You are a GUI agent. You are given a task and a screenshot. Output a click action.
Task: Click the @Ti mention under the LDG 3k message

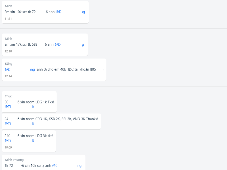coord(19,141)
